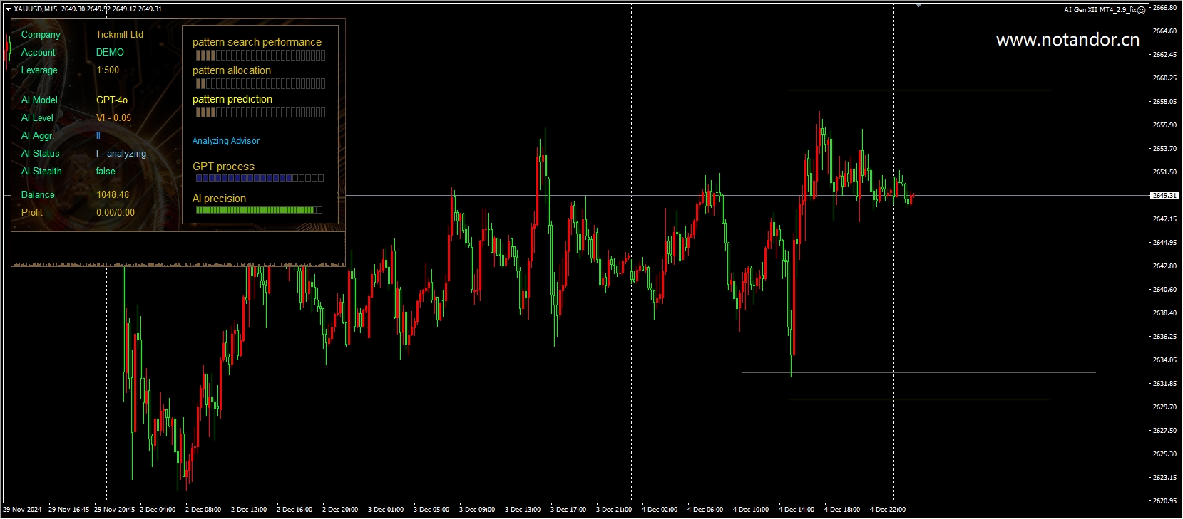Click the chart shift triangle marker
The width and height of the screenshot is (1183, 519).
(918, 6)
